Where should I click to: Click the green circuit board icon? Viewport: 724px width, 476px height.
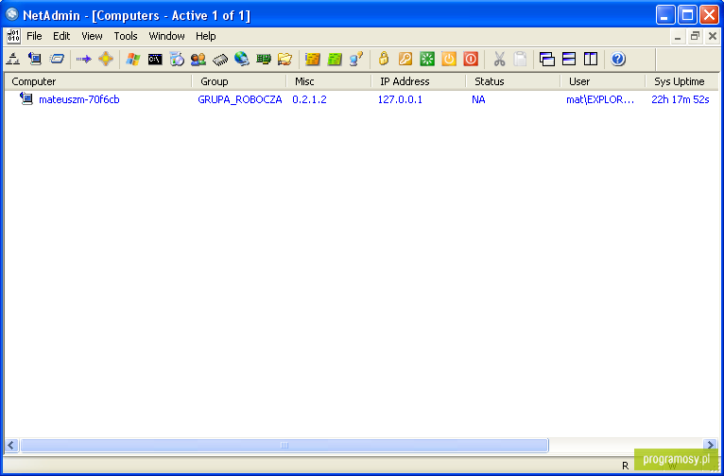(264, 60)
